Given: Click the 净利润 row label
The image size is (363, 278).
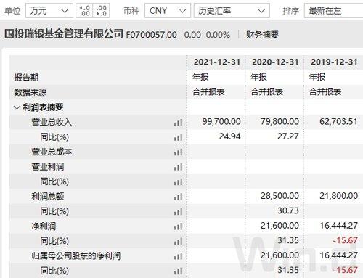Looking at the screenshot, I should point(44,226).
